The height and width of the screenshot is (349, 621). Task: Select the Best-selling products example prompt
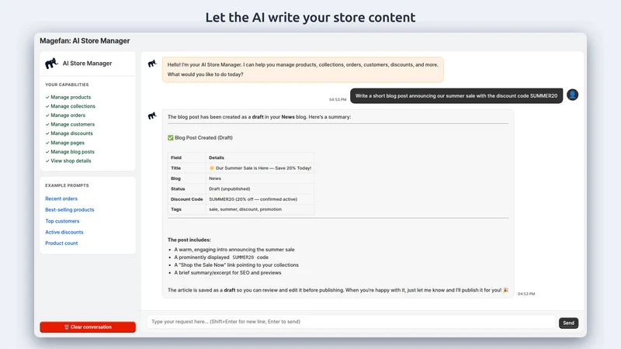point(70,209)
